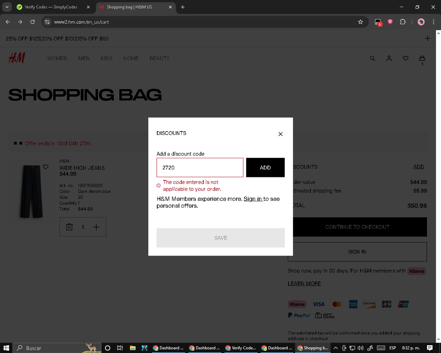Expand the promo banner plus icon
The width and height of the screenshot is (441, 353).
(x=427, y=39)
